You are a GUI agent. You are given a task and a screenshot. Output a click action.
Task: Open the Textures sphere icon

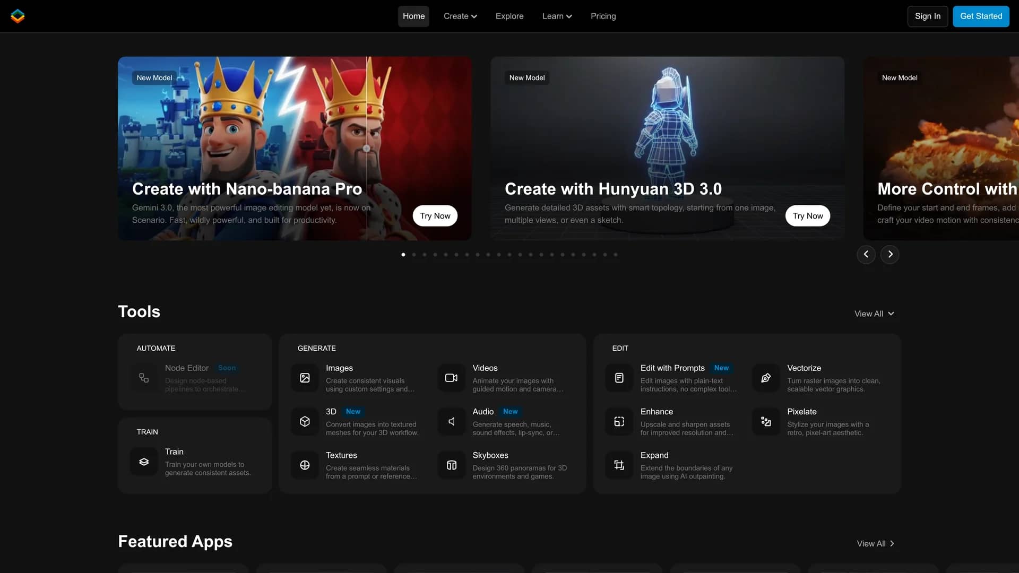(x=305, y=465)
